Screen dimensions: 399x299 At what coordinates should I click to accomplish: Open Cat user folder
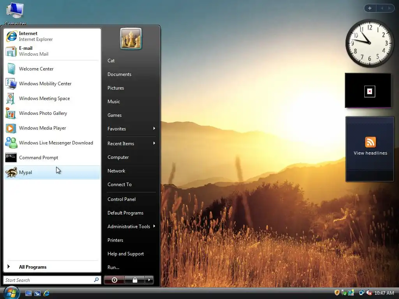coord(131,60)
